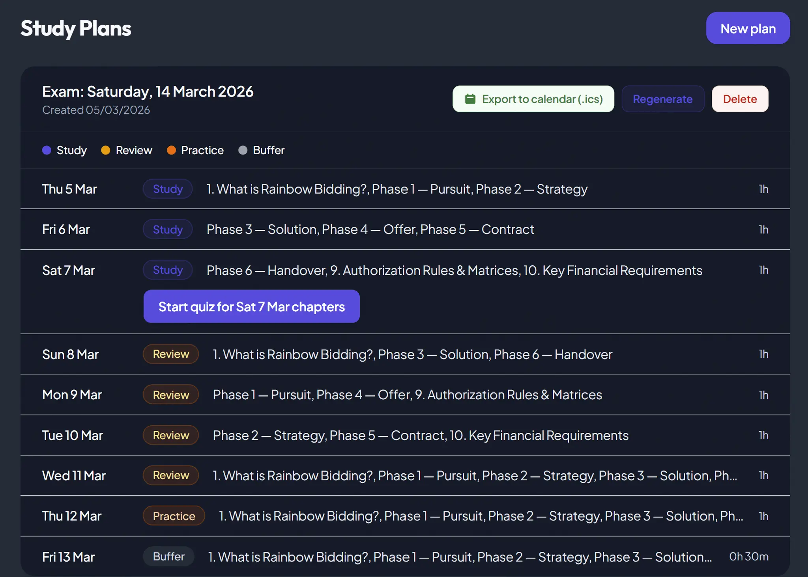Export the plan to calendar (.ics)
The width and height of the screenshot is (808, 577).
(x=533, y=99)
